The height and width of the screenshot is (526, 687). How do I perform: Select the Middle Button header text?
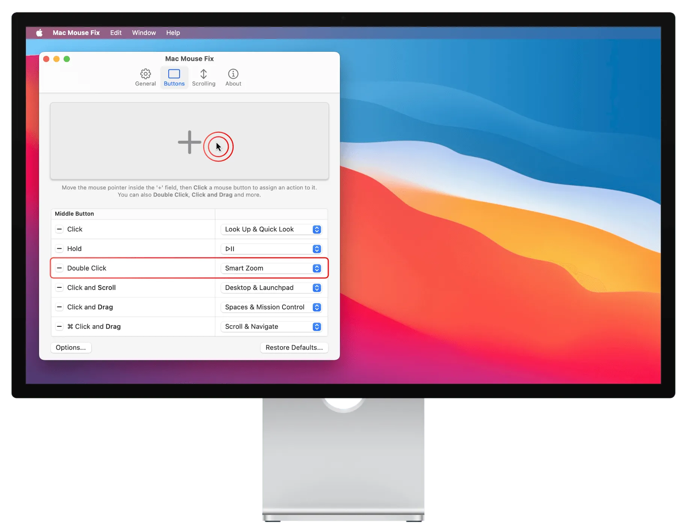tap(74, 214)
